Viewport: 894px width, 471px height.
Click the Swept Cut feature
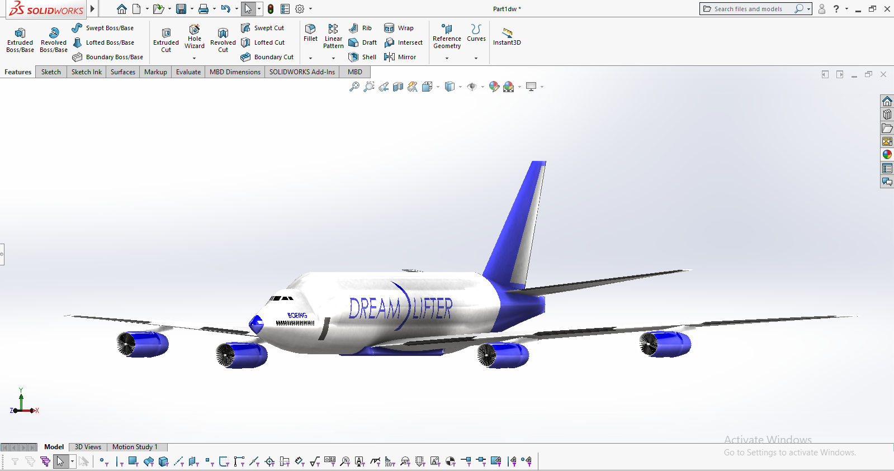click(262, 28)
